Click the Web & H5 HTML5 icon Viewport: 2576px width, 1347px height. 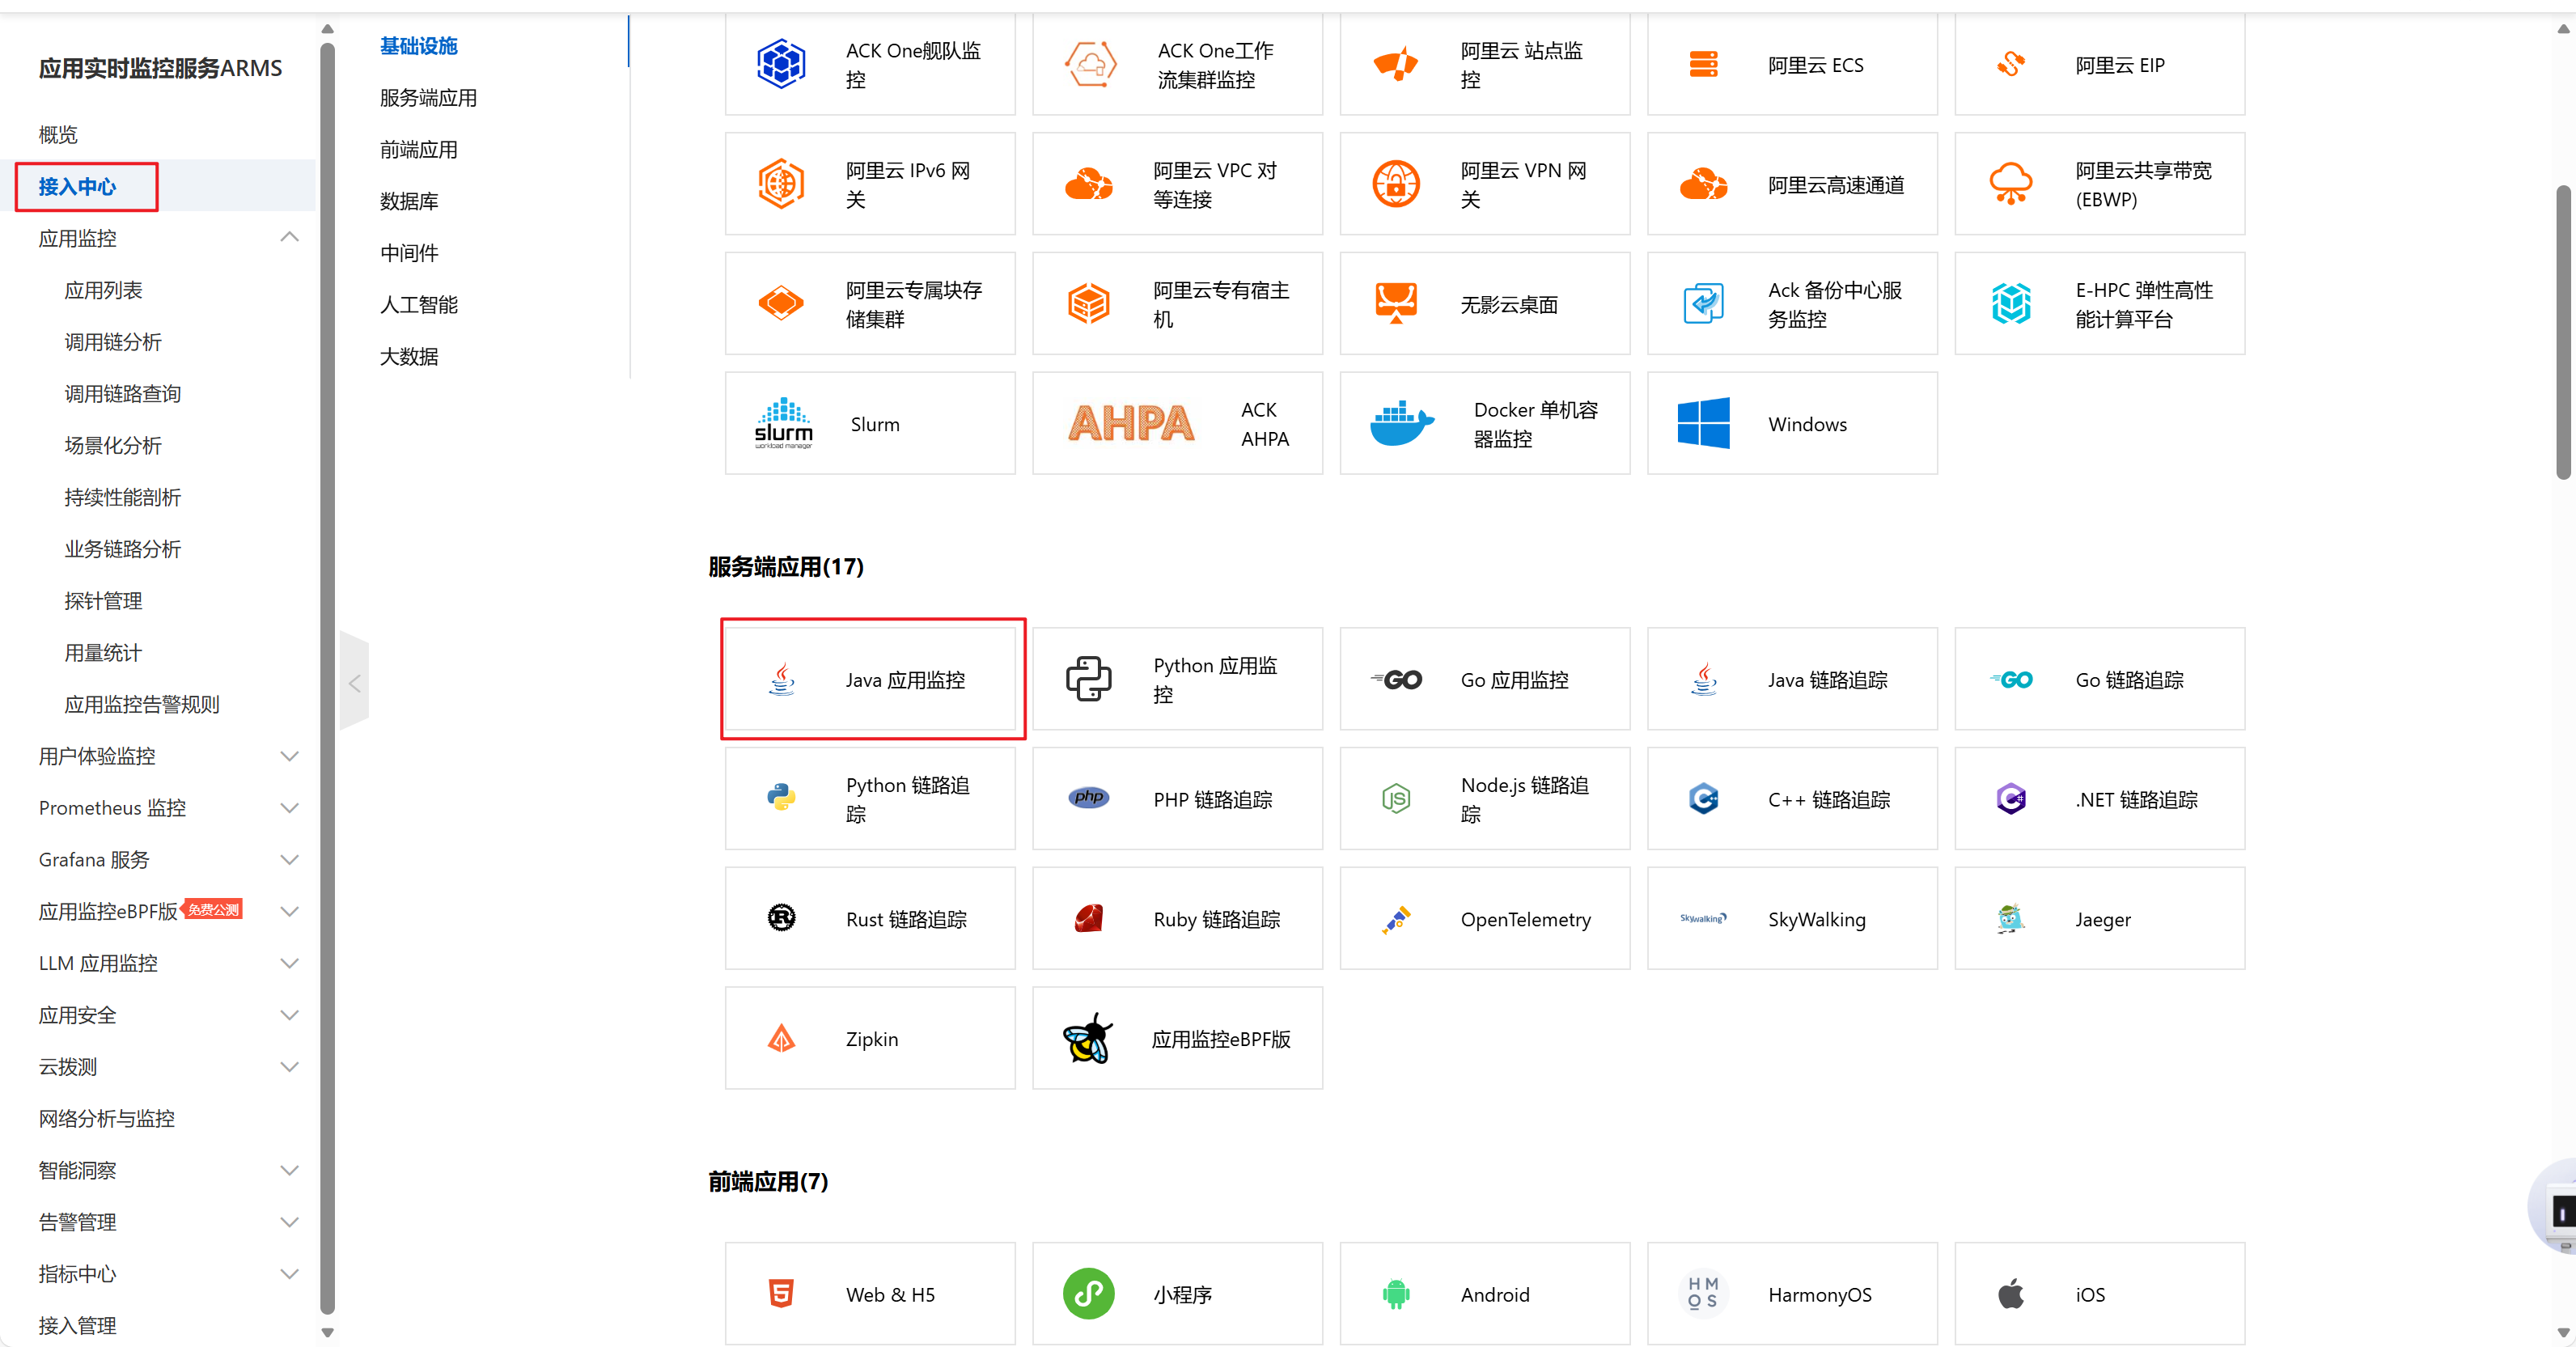(x=781, y=1293)
